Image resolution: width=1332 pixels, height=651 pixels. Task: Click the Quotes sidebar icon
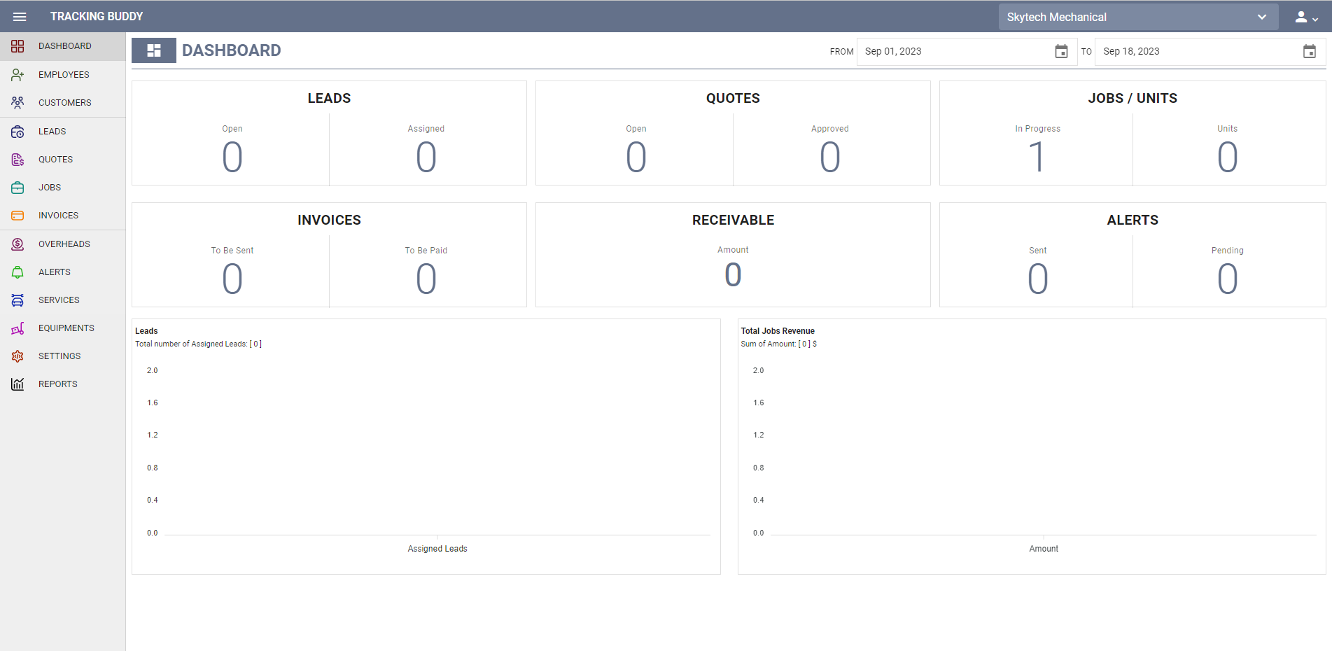click(17, 160)
